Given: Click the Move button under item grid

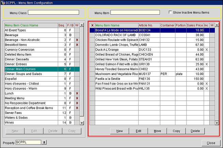Looking at the screenshot, I should tap(157, 131).
